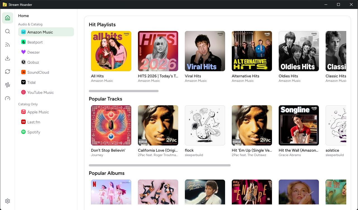Click the "Oldies Hits" playlist title
The height and width of the screenshot is (210, 358).
[288, 76]
